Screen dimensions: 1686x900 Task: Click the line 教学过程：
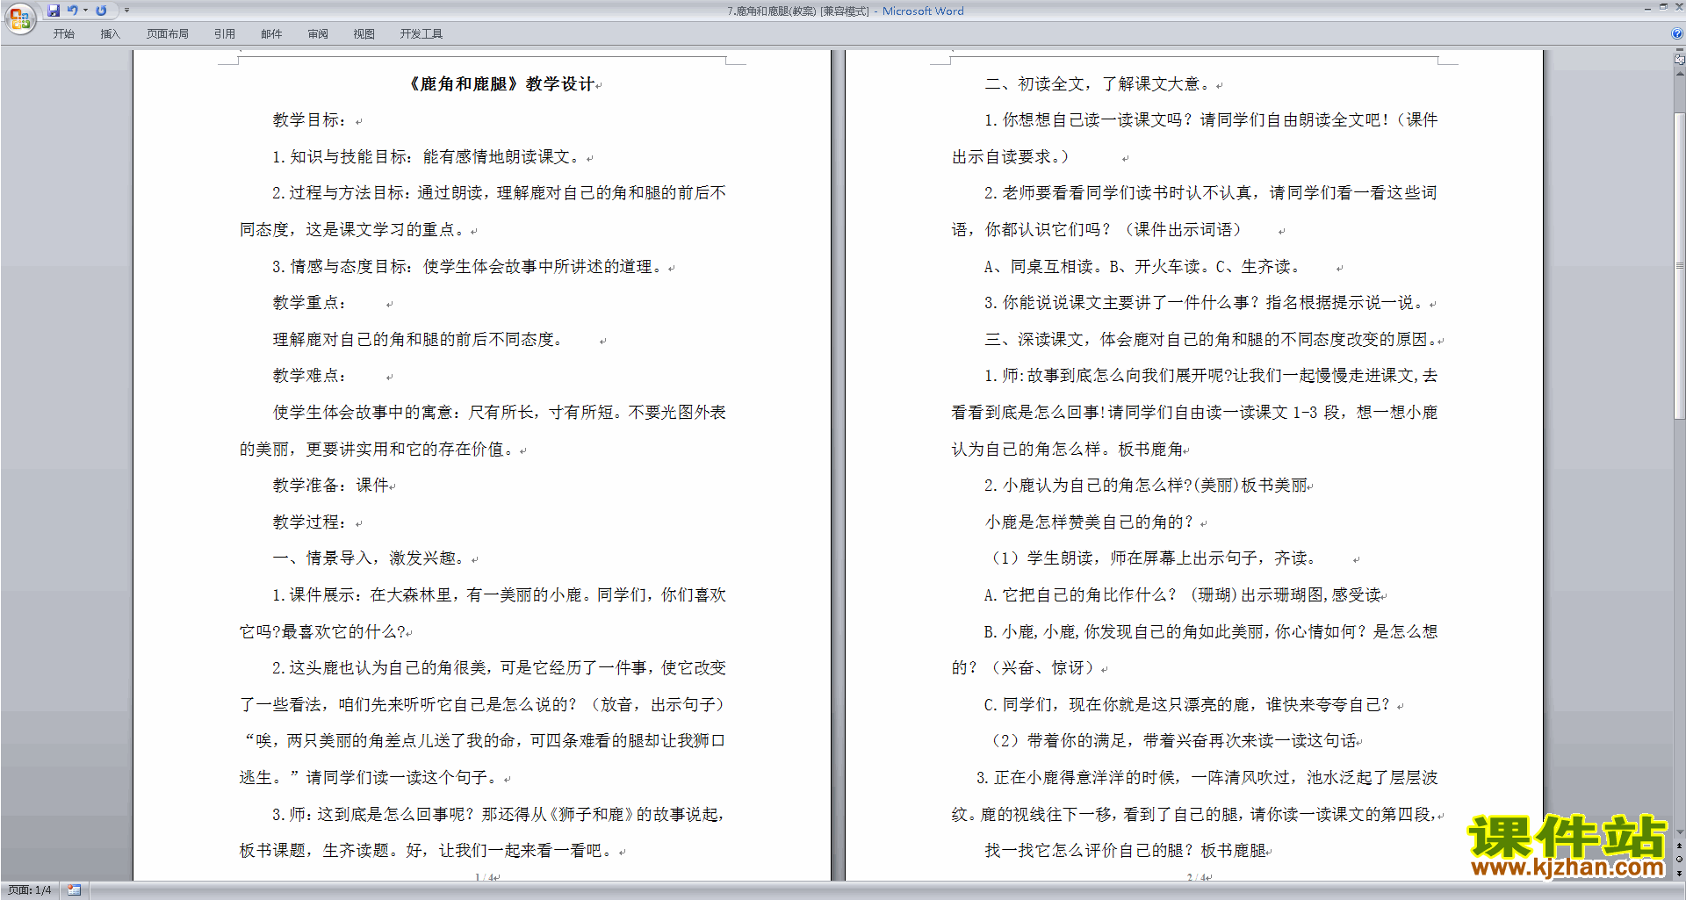[309, 522]
